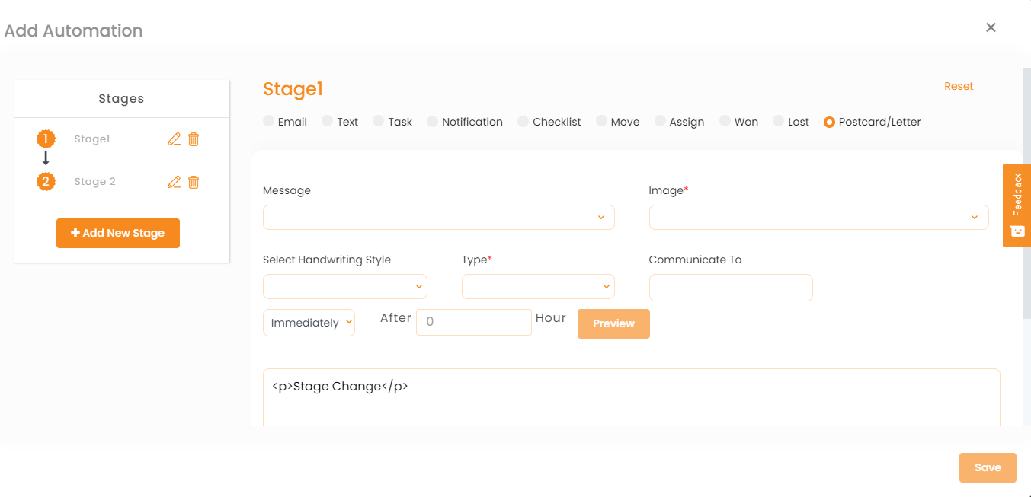Open the Image dropdown
The width and height of the screenshot is (1031, 497).
[818, 217]
